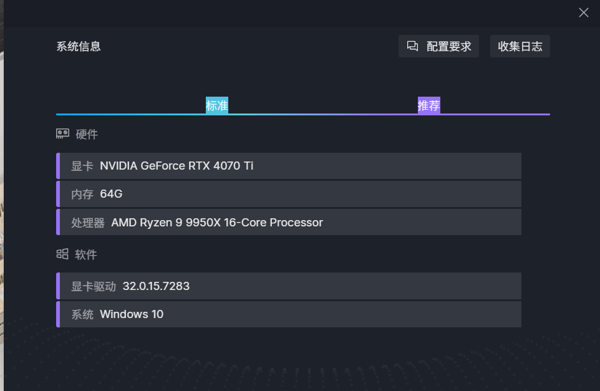The image size is (600, 391).
Task: Select the 推荐 recommended marker
Action: coord(428,105)
